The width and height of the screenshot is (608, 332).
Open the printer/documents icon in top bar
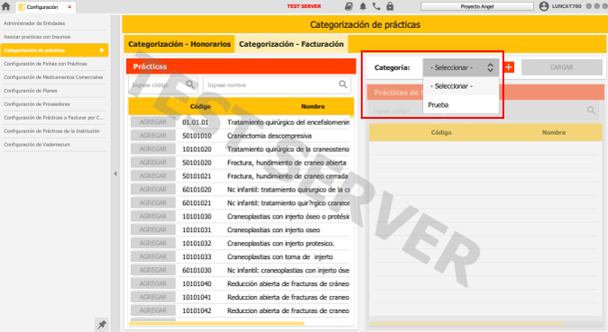(348, 6)
